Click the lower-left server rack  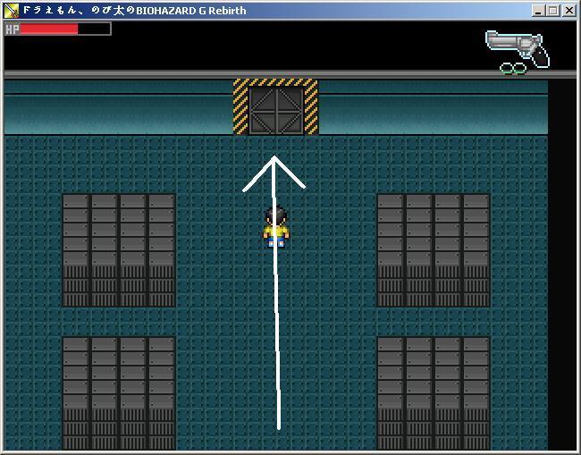click(119, 393)
